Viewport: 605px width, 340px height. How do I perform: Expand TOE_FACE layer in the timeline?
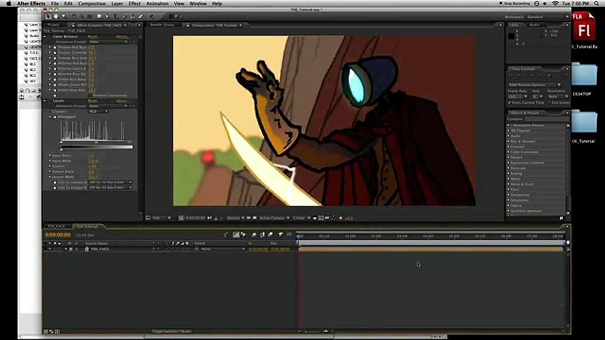(66, 249)
